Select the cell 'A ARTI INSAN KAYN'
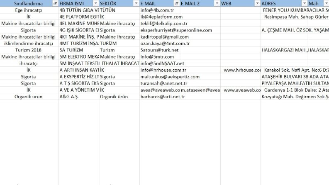 coord(79,70)
